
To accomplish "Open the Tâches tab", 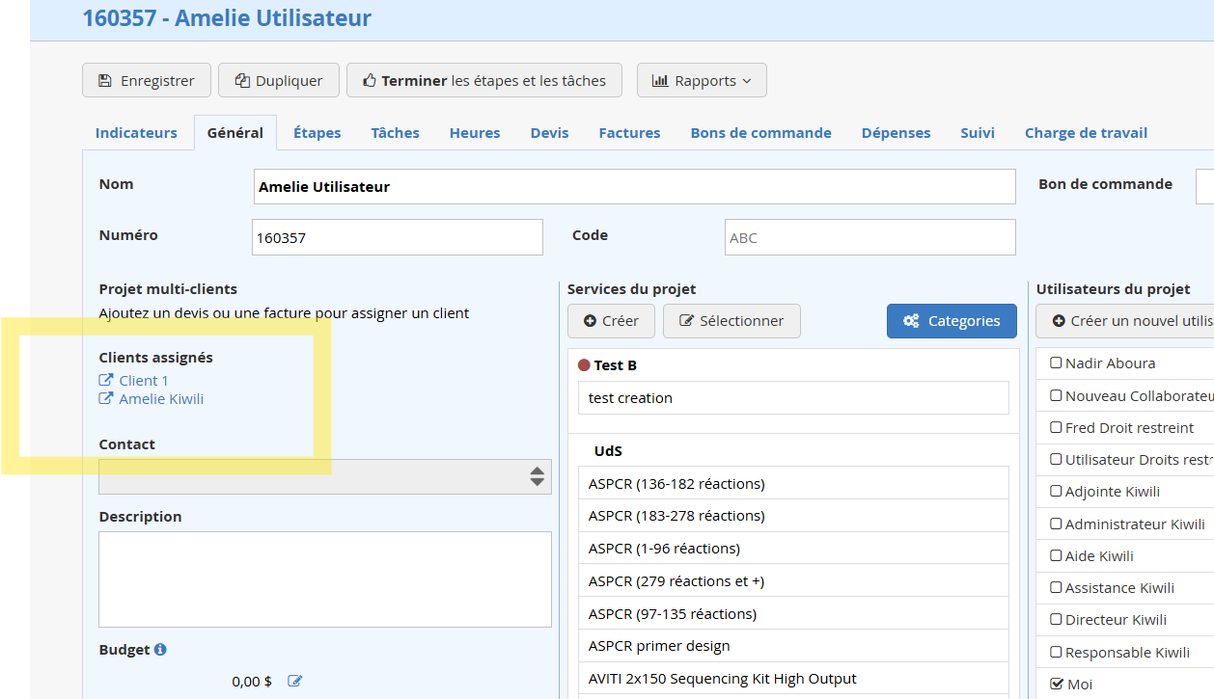I will click(396, 133).
